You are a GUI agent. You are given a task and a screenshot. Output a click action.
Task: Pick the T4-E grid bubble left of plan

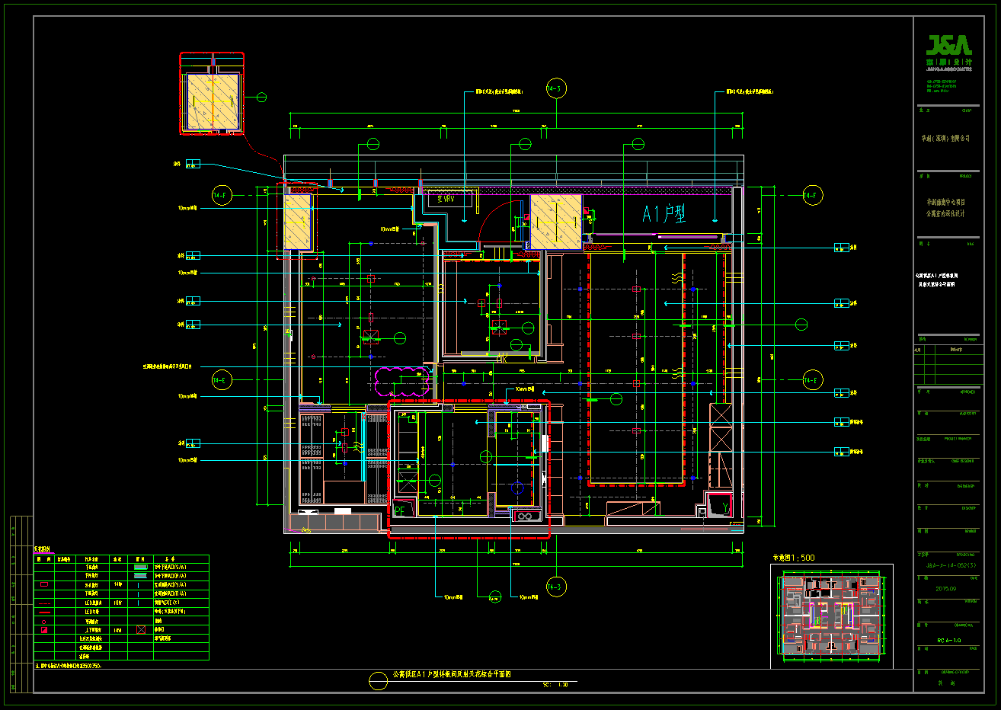[221, 379]
